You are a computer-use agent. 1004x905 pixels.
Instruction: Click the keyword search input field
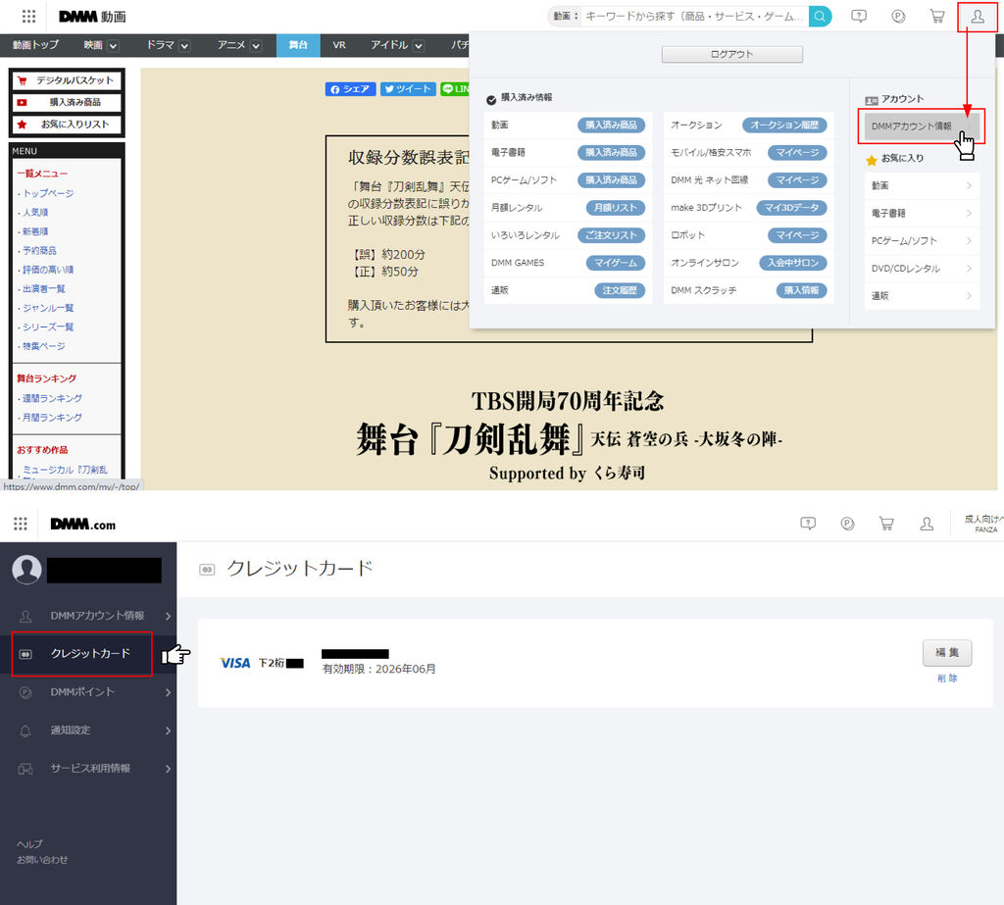(694, 16)
